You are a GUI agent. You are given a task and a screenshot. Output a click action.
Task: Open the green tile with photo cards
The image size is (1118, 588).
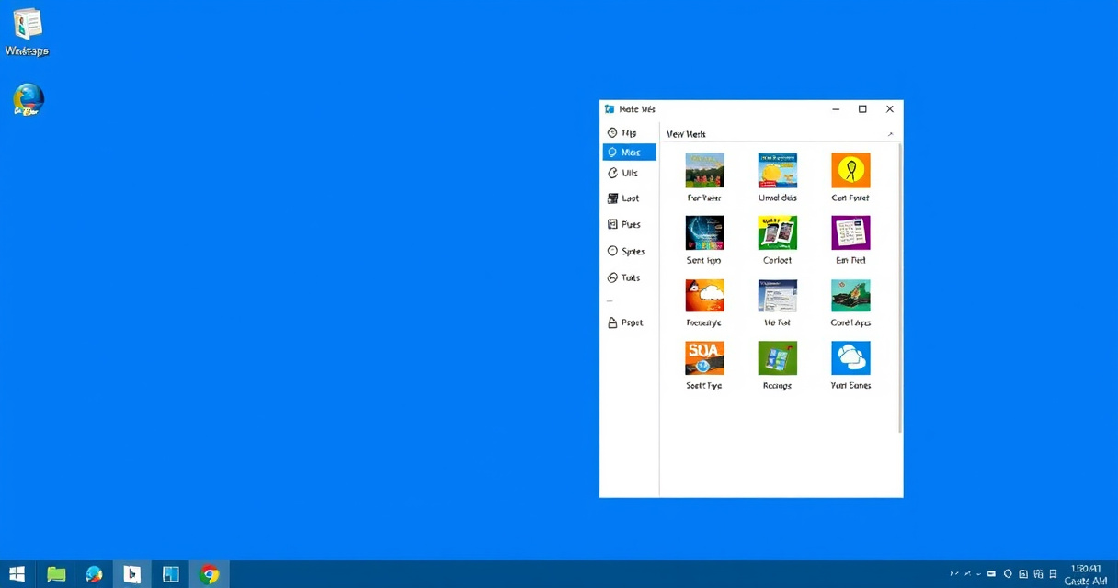pyautogui.click(x=777, y=233)
